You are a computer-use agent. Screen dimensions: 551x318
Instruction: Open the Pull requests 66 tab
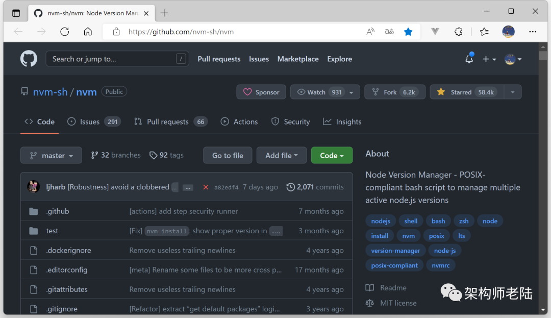171,121
